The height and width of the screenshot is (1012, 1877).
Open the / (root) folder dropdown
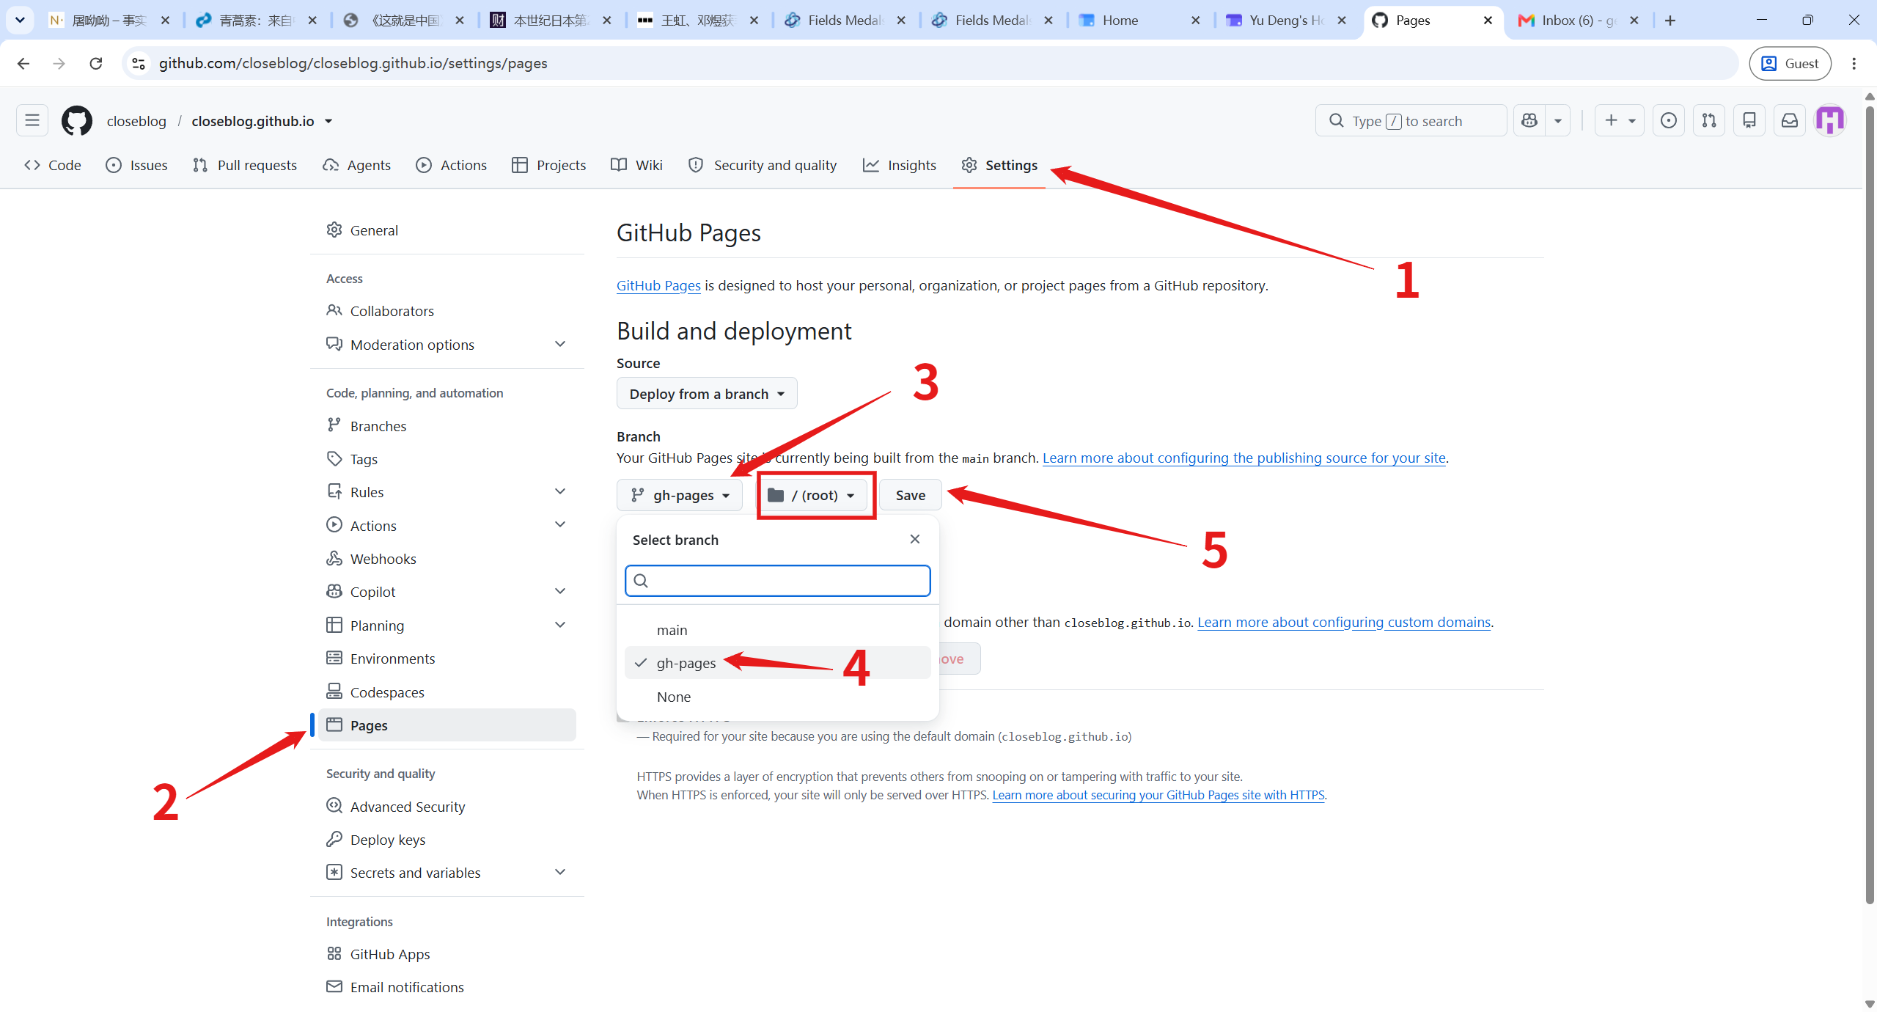[x=812, y=495]
